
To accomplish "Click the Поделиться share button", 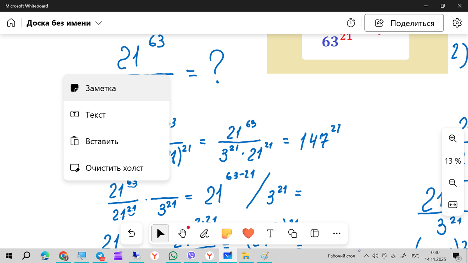I will tap(404, 23).
